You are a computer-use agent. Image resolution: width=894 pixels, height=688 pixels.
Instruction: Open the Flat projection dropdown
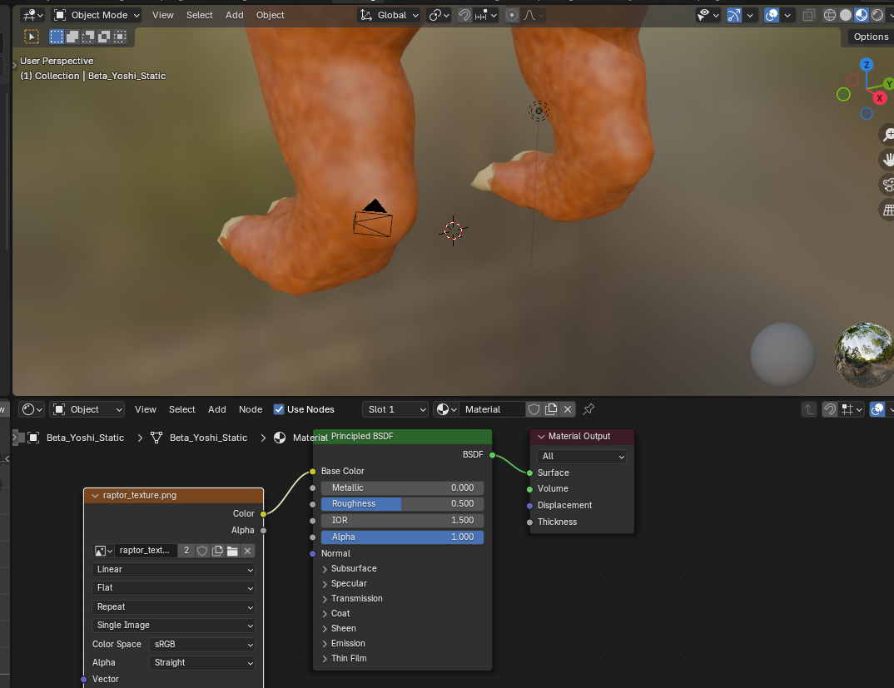coord(173,587)
